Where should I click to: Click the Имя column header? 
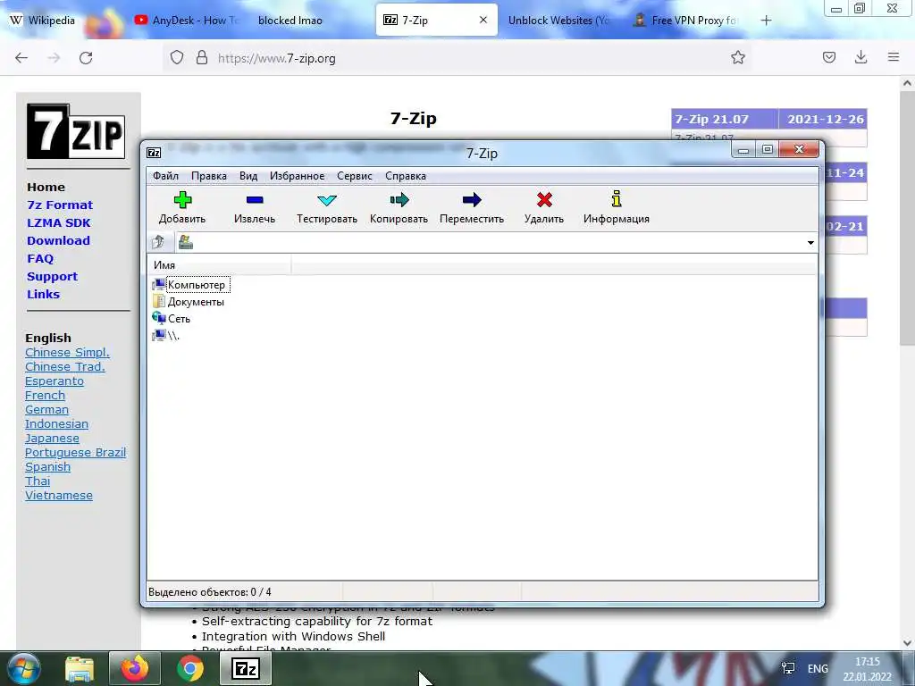pyautogui.click(x=219, y=264)
